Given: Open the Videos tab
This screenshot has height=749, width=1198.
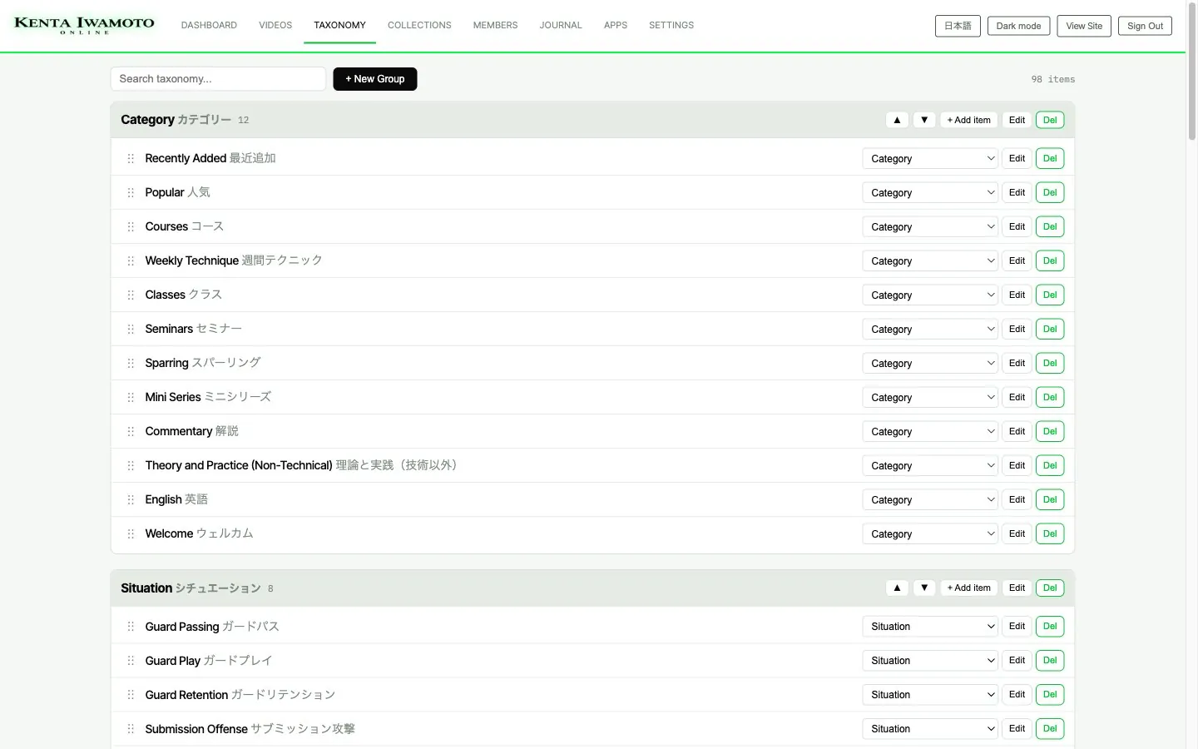Looking at the screenshot, I should pyautogui.click(x=275, y=25).
